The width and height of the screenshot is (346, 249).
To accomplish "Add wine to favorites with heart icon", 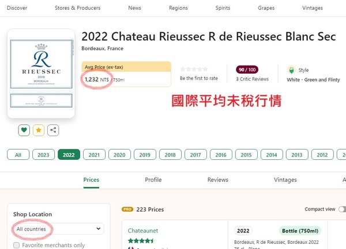I will (24, 130).
